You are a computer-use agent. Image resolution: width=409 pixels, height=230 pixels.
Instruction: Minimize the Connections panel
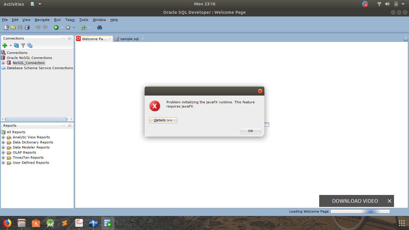tap(69, 38)
